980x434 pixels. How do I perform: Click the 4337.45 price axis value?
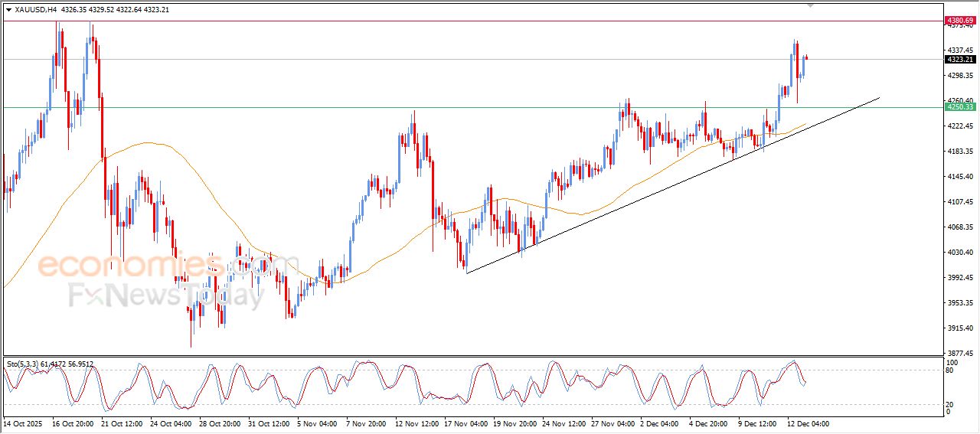[x=959, y=51]
